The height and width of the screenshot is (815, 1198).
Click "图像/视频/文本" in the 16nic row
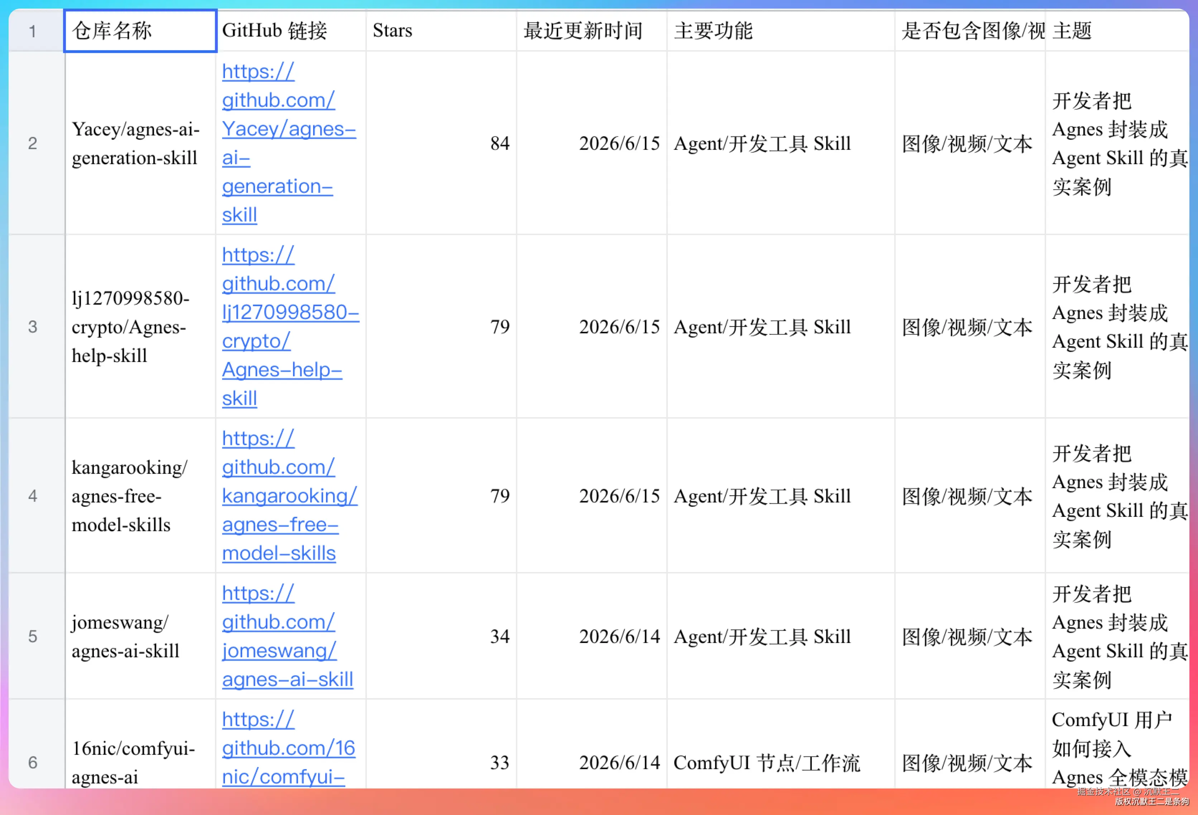click(x=967, y=763)
